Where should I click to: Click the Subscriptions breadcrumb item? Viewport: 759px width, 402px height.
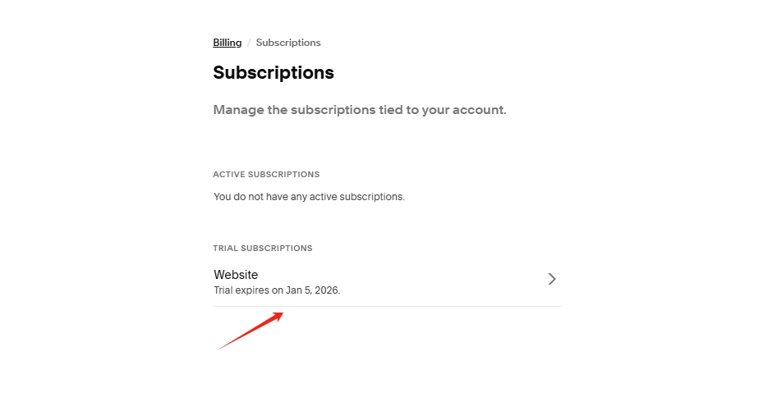[288, 43]
